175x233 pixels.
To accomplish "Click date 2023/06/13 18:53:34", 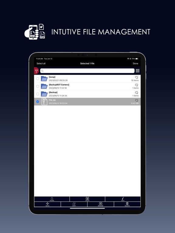I will coord(58,103).
